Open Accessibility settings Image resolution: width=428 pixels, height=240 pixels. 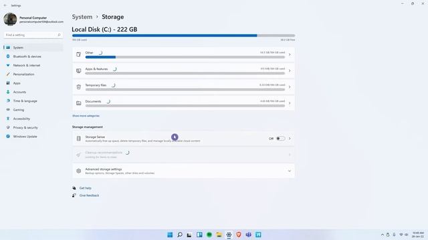(x=33, y=119)
